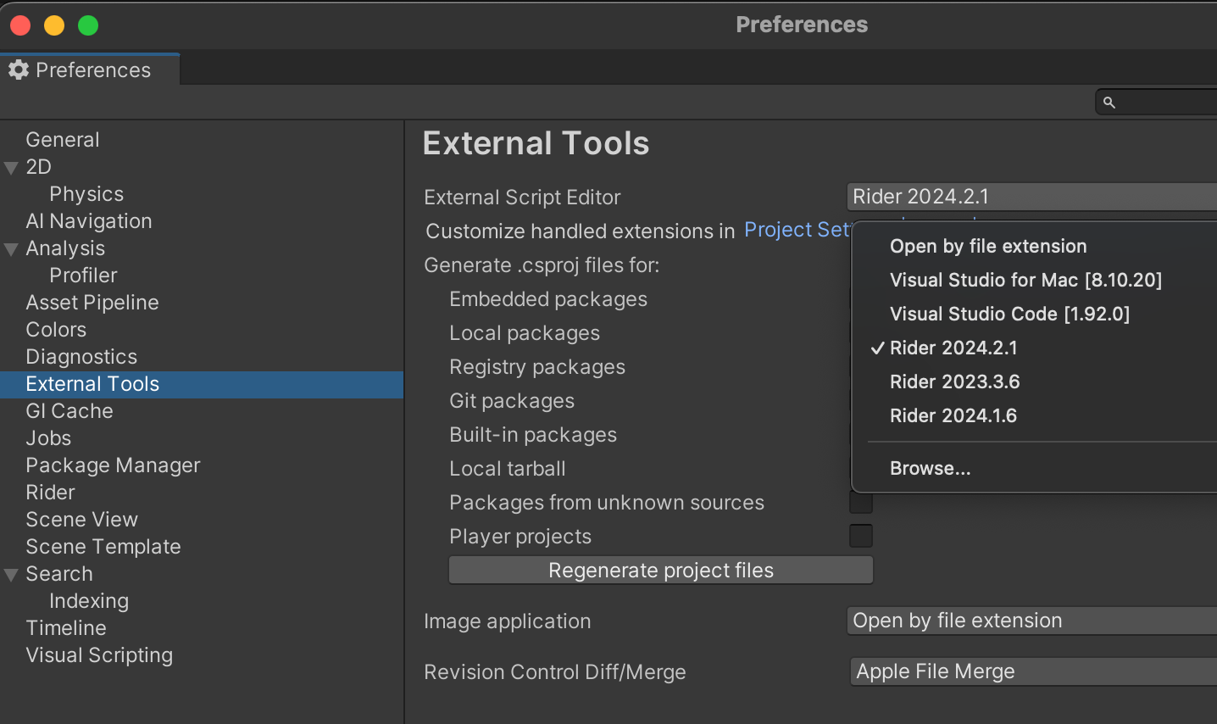Select Visual Studio Code from the list
The image size is (1217, 724).
point(1009,314)
